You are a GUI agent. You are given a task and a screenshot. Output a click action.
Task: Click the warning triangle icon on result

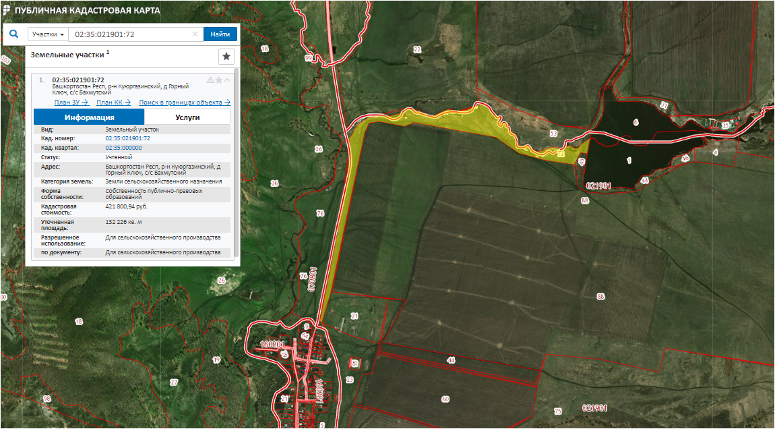(210, 80)
